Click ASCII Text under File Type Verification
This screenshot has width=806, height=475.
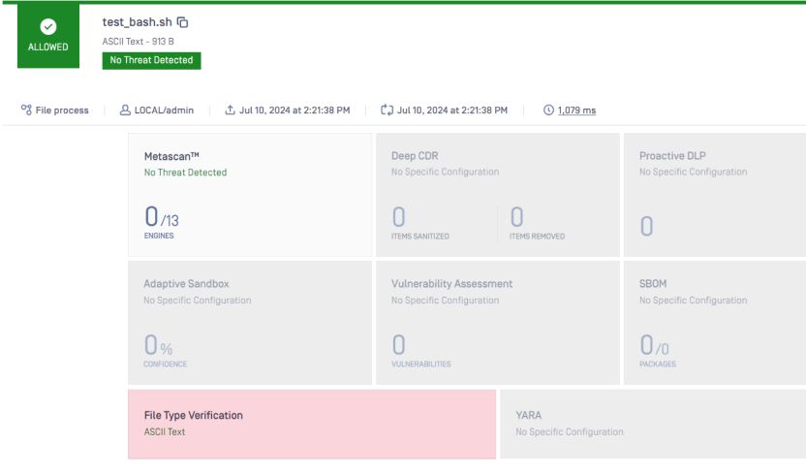tap(165, 431)
